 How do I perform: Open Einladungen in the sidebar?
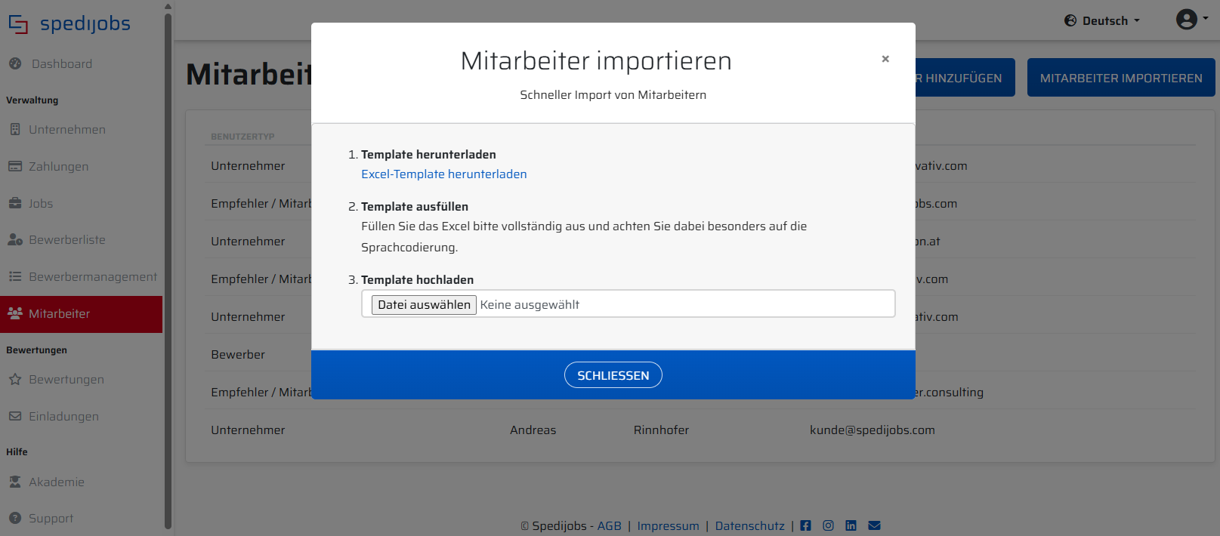pyautogui.click(x=63, y=417)
